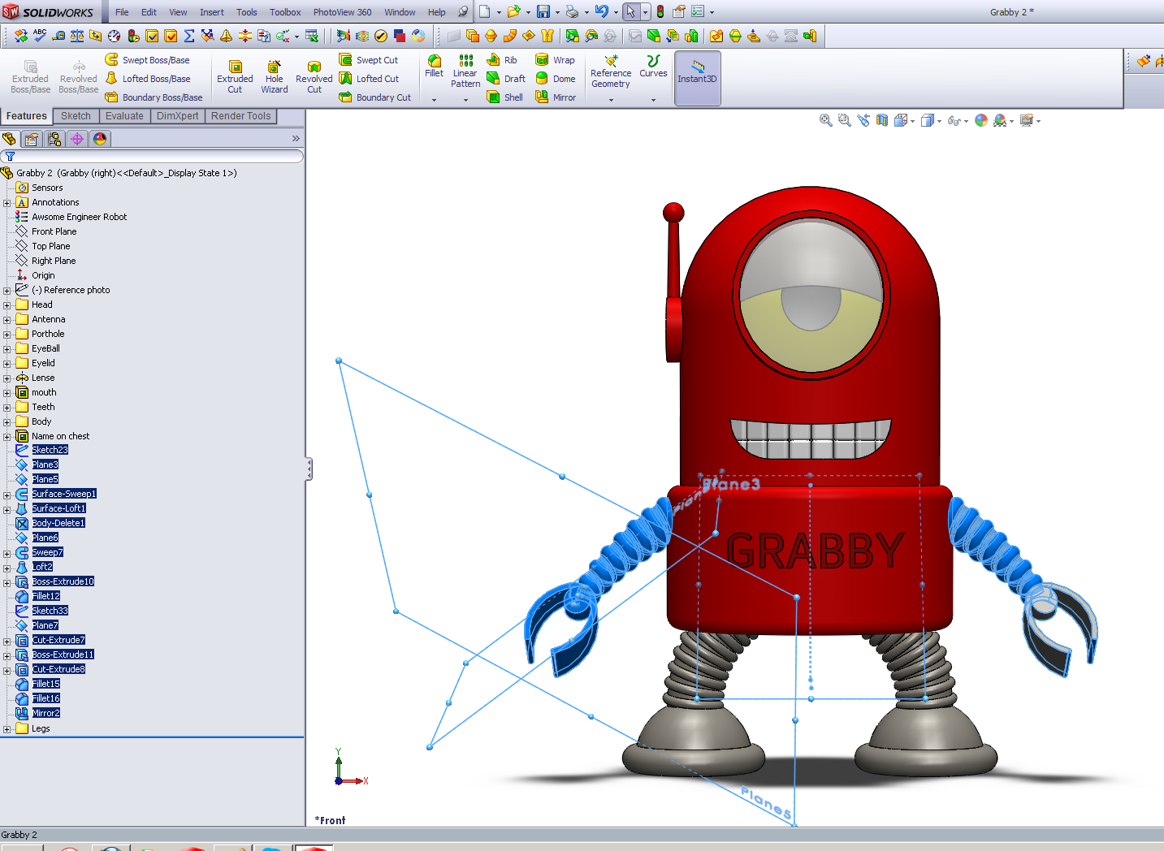Open the Hole Wizard

pyautogui.click(x=274, y=76)
